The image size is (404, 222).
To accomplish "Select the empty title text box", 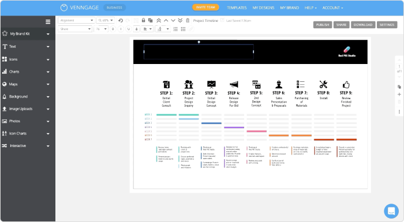I will (x=199, y=52).
